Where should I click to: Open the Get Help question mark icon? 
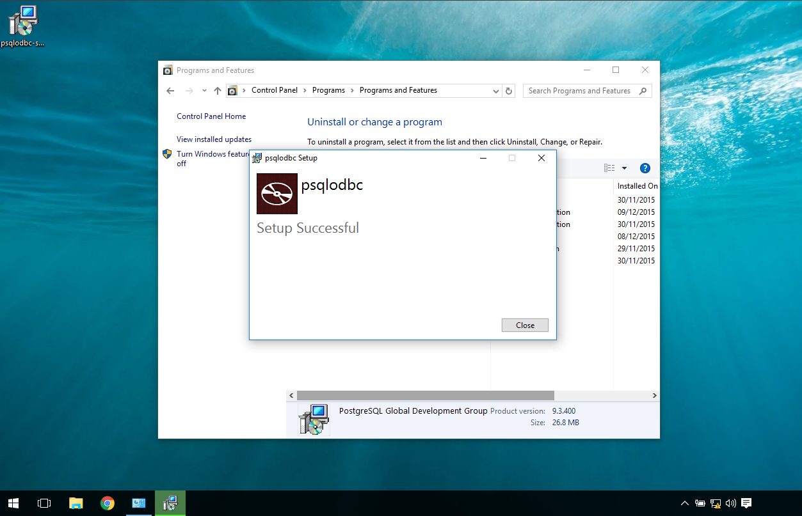coord(645,168)
